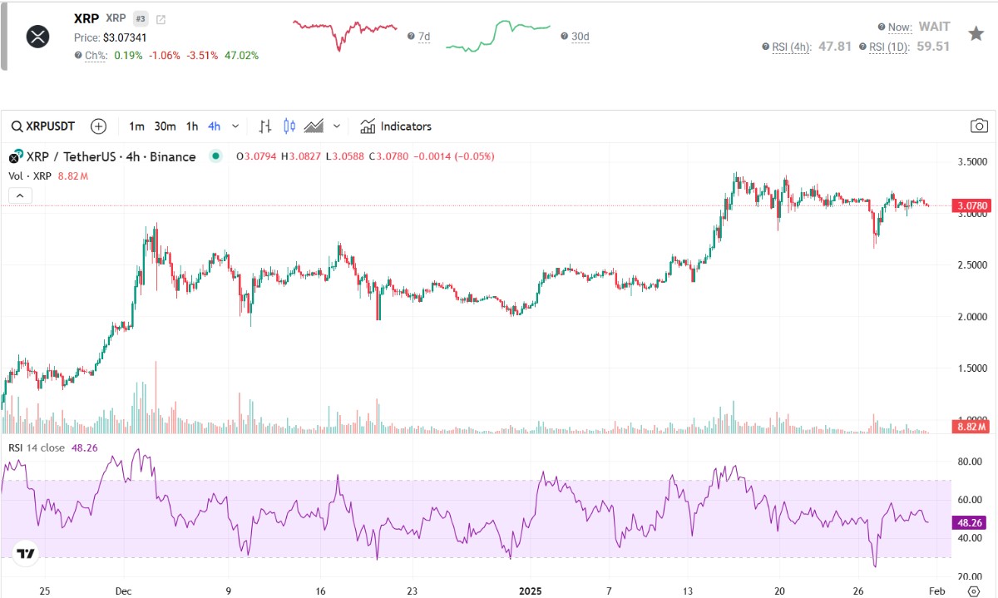
Task: Click the current price label 3.0780
Action: coord(971,205)
